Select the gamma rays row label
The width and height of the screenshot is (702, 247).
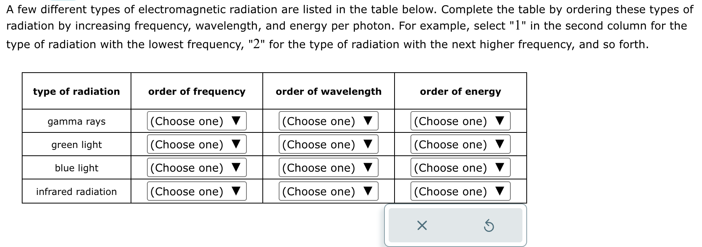coord(76,121)
